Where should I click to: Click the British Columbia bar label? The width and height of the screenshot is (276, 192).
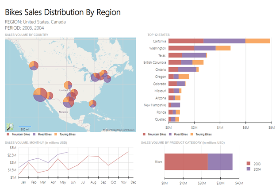pos(154,62)
